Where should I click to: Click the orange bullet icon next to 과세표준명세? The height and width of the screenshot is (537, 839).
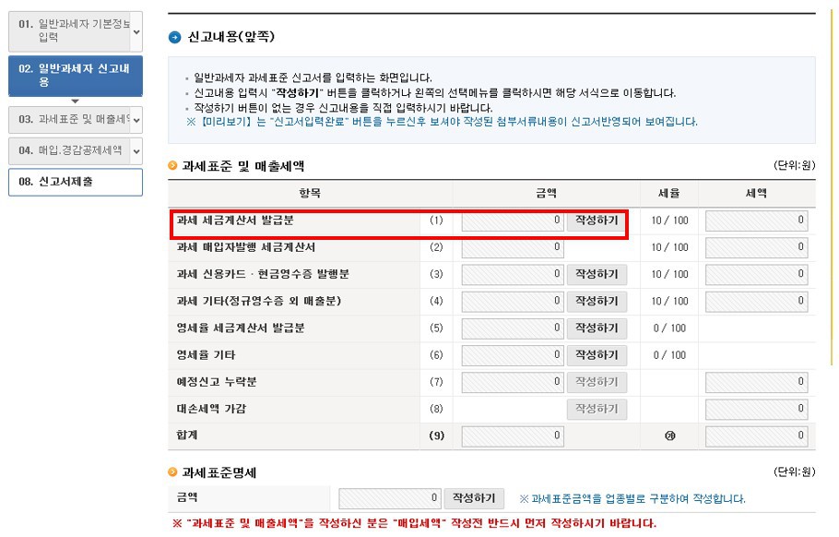(x=172, y=471)
